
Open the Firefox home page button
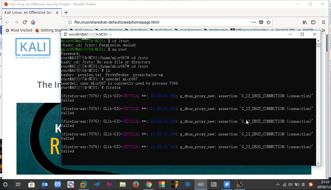coord(33,22)
